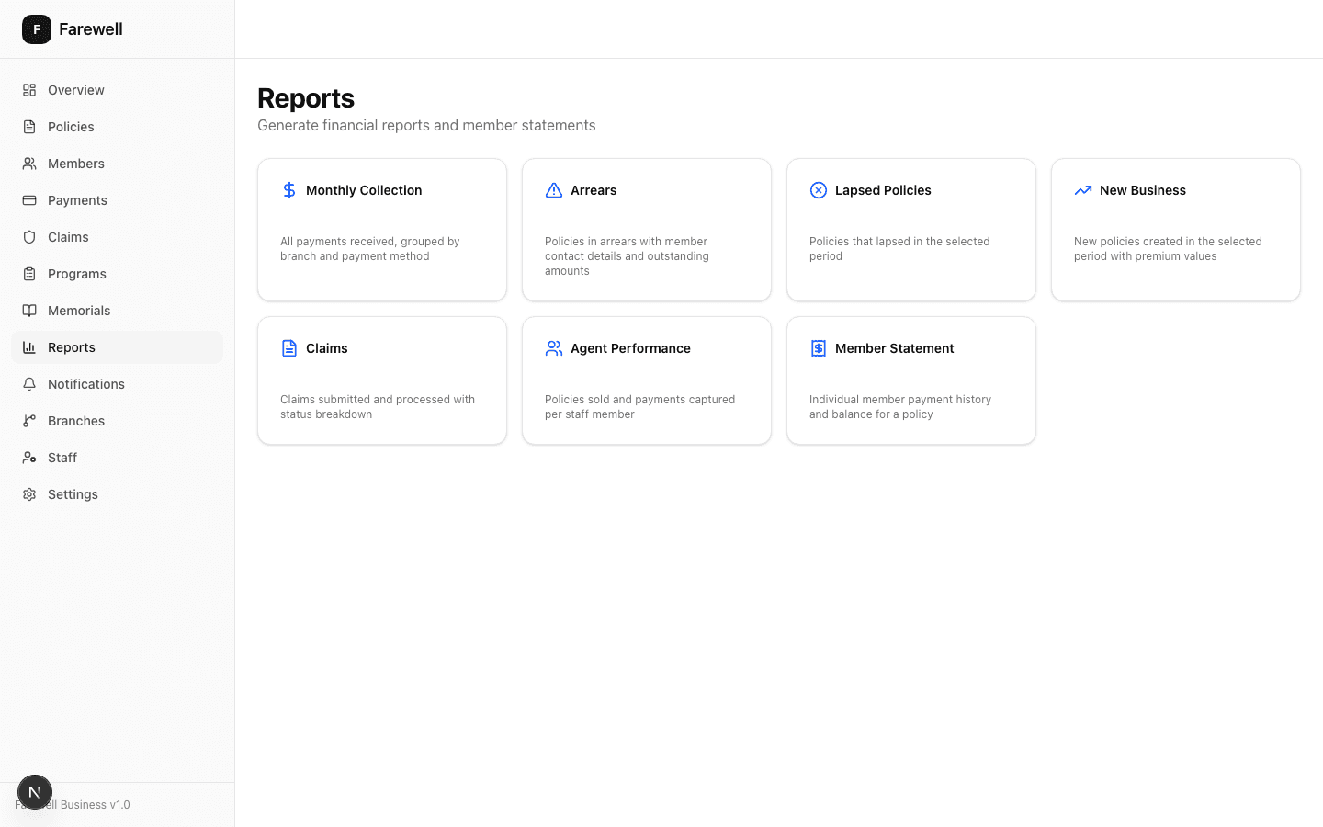Click the Arrears warning triangle icon
Image resolution: width=1323 pixels, height=827 pixels.
pos(553,189)
